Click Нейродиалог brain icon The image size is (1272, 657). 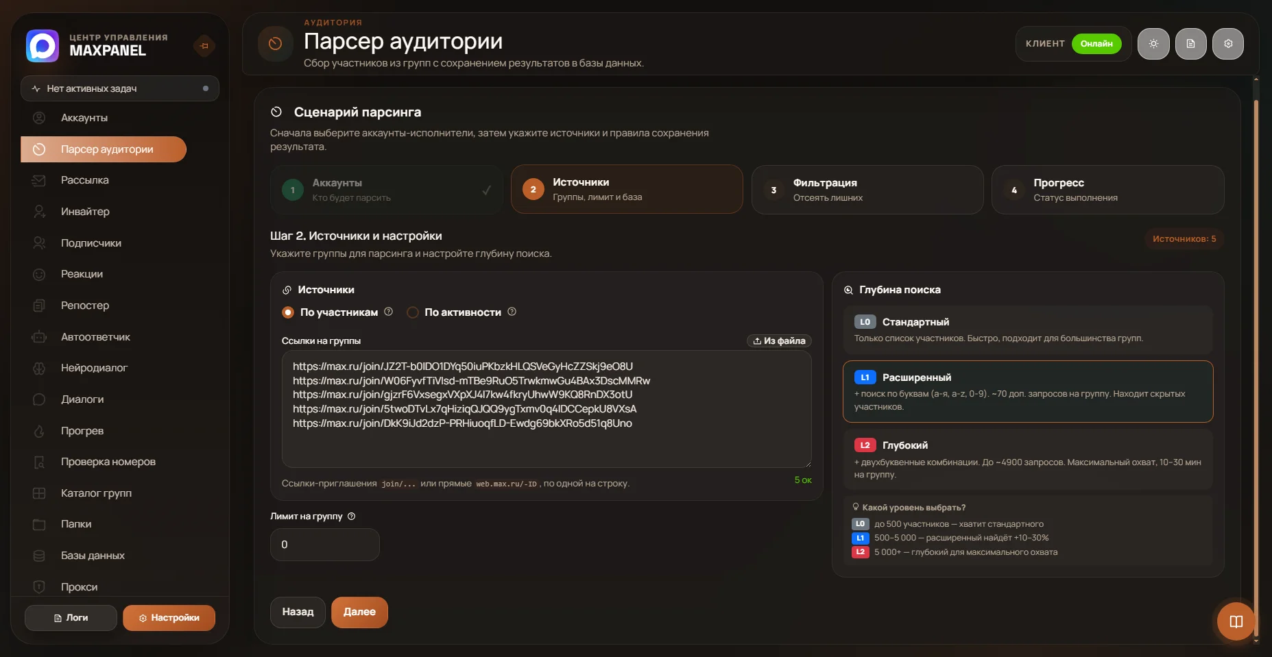pyautogui.click(x=39, y=368)
